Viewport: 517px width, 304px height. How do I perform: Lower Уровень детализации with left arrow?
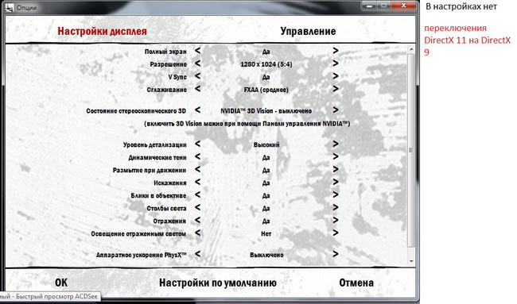tap(197, 144)
